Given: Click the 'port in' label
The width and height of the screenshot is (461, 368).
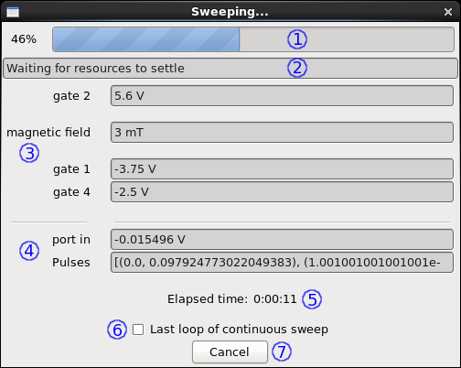Looking at the screenshot, I should (71, 240).
